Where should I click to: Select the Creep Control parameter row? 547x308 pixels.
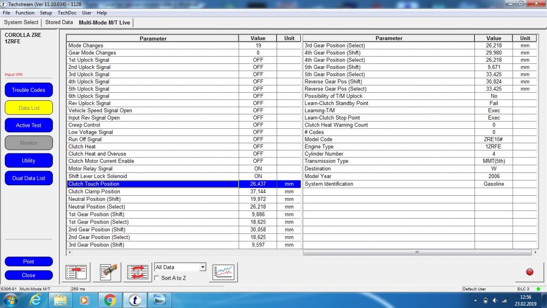pos(184,125)
